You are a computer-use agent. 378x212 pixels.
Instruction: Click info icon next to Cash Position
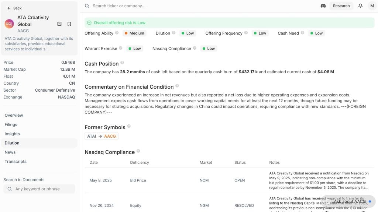[122, 63]
